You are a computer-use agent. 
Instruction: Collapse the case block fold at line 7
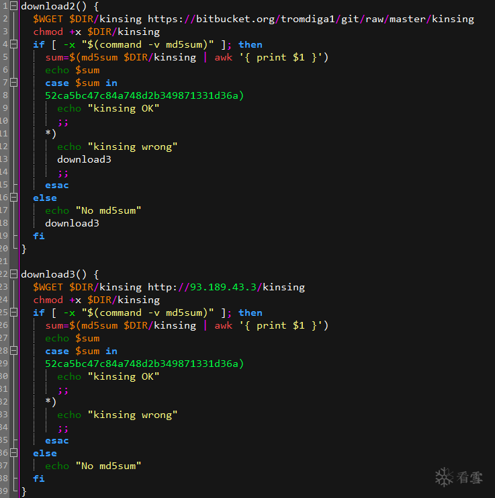click(x=13, y=83)
